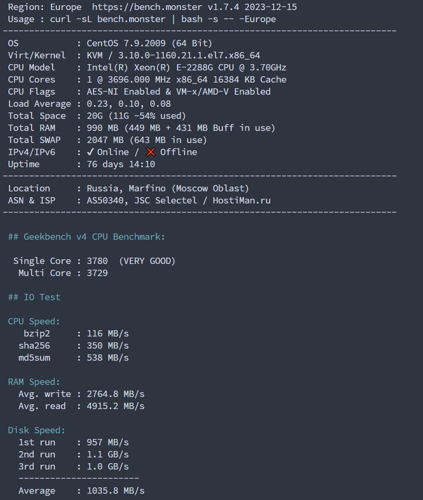Click the Avg. read 4915.2 MB/s value
423x500 pixels.
[x=116, y=406]
